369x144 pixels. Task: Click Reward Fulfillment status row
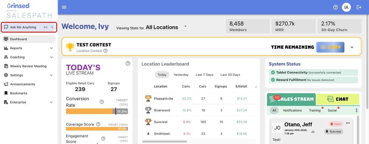pos(313,80)
